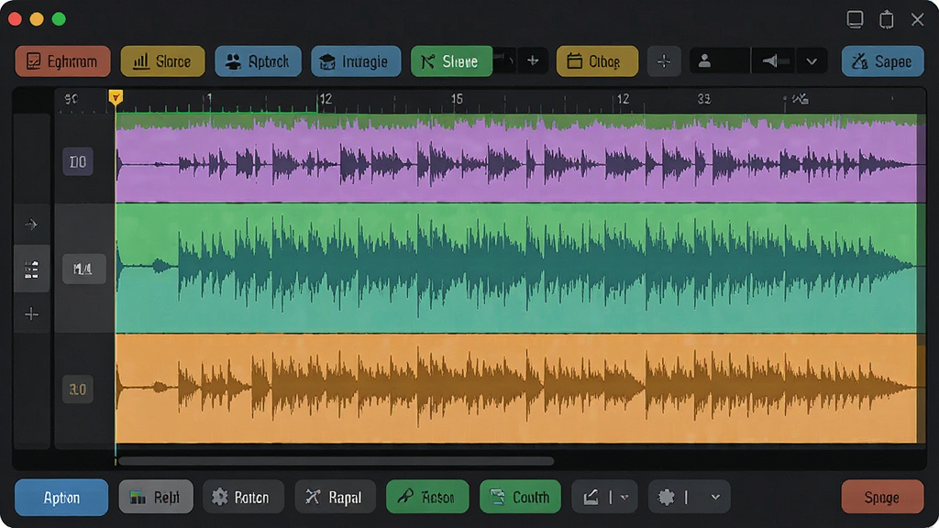Click the M/4 label on green track
The width and height of the screenshot is (939, 528).
tap(83, 269)
